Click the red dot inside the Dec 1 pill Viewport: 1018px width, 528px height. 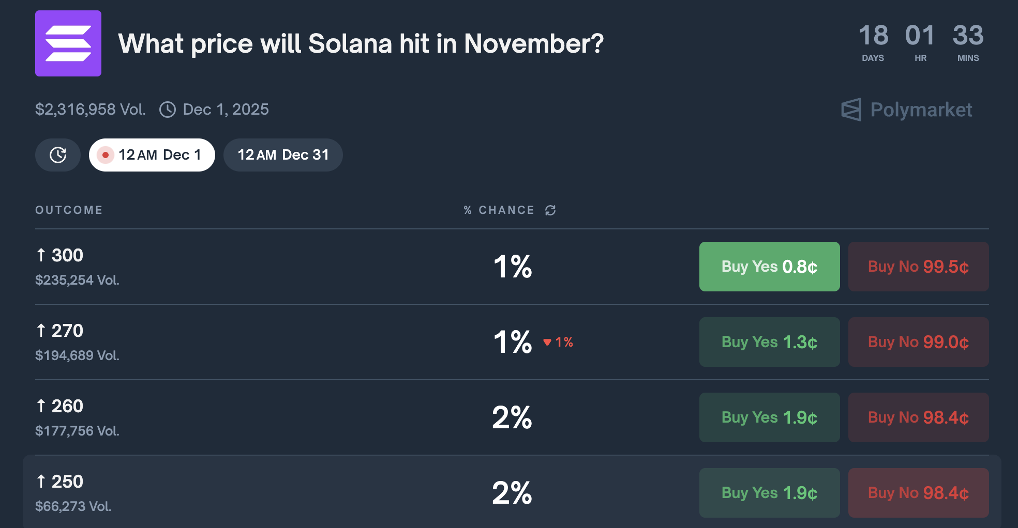point(106,154)
